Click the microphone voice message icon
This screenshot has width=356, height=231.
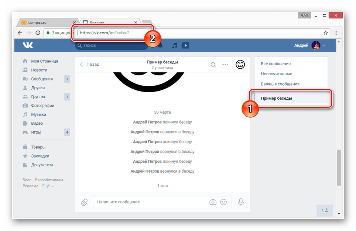241,202
